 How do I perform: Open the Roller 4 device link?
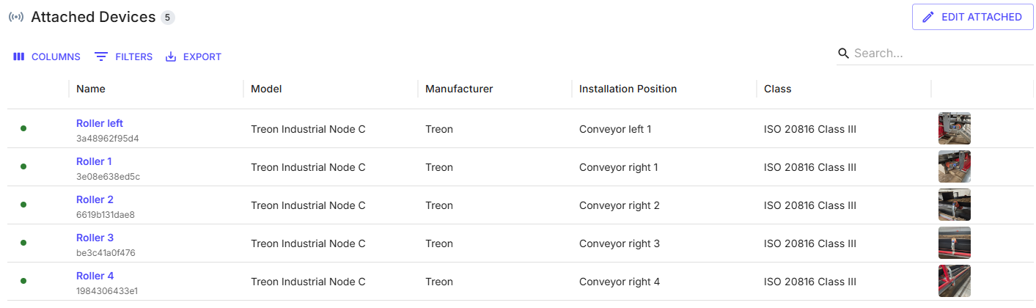pyautogui.click(x=95, y=276)
